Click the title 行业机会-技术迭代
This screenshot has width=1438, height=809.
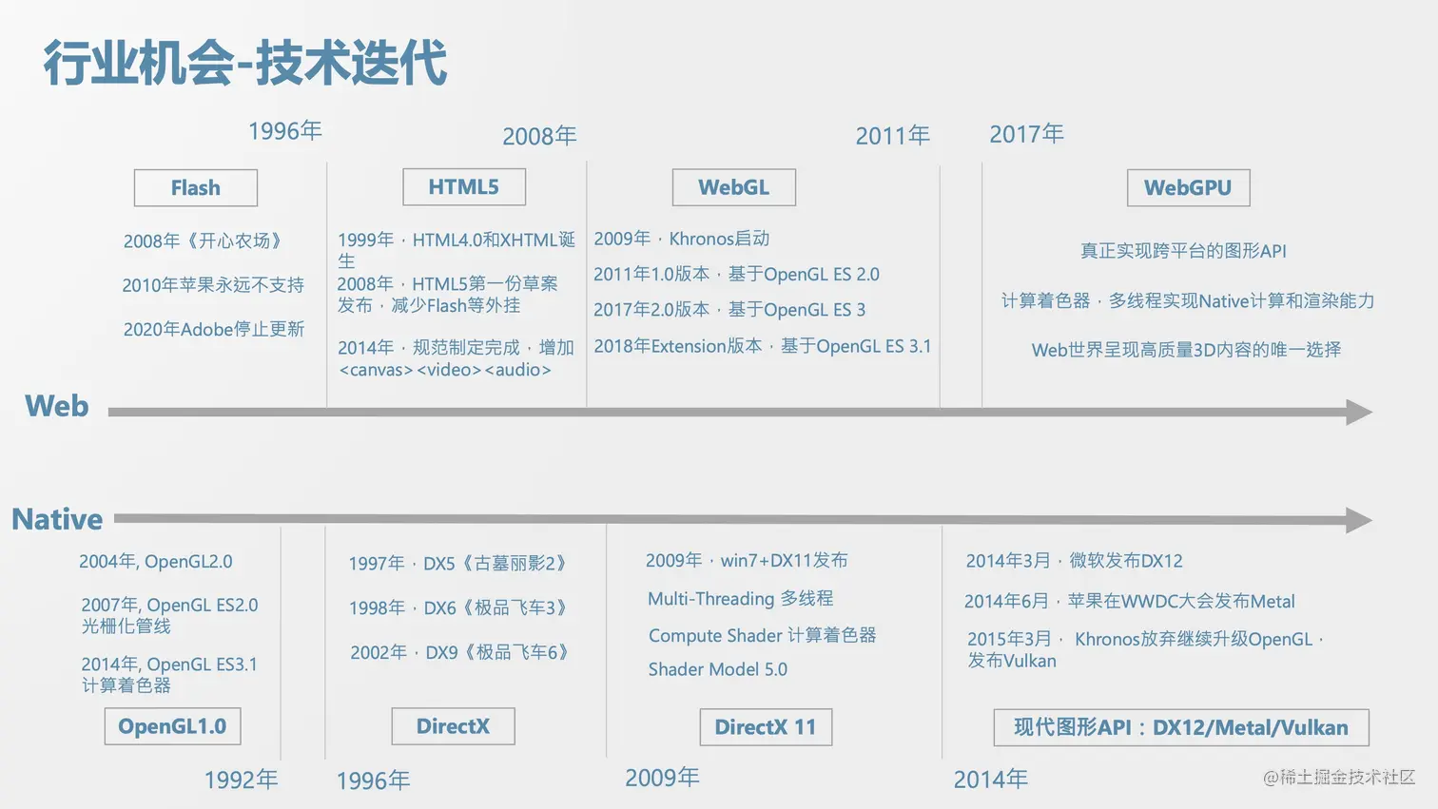tap(243, 65)
